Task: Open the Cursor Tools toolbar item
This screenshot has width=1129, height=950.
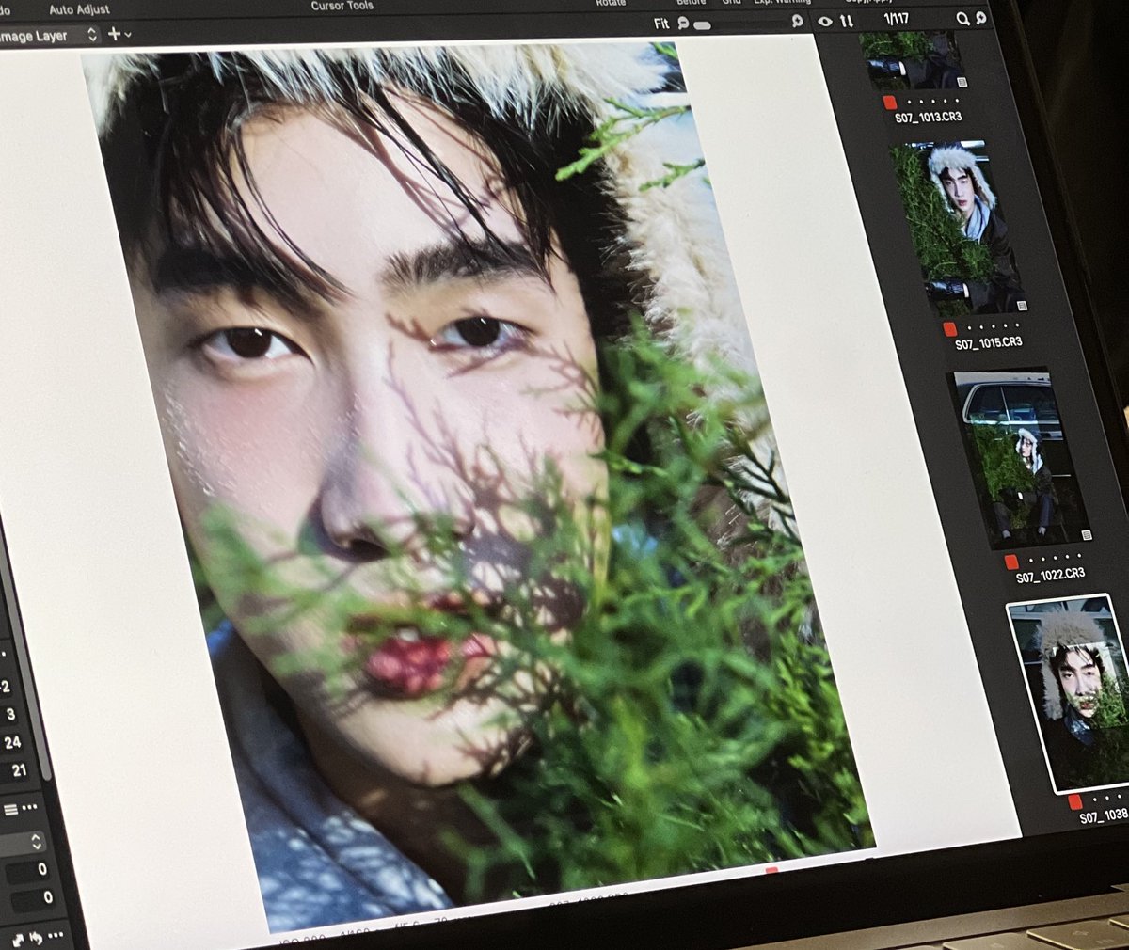Action: (342, 6)
